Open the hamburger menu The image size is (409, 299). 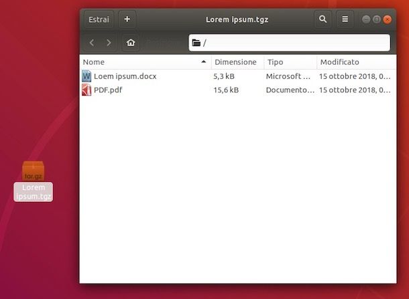click(x=345, y=19)
